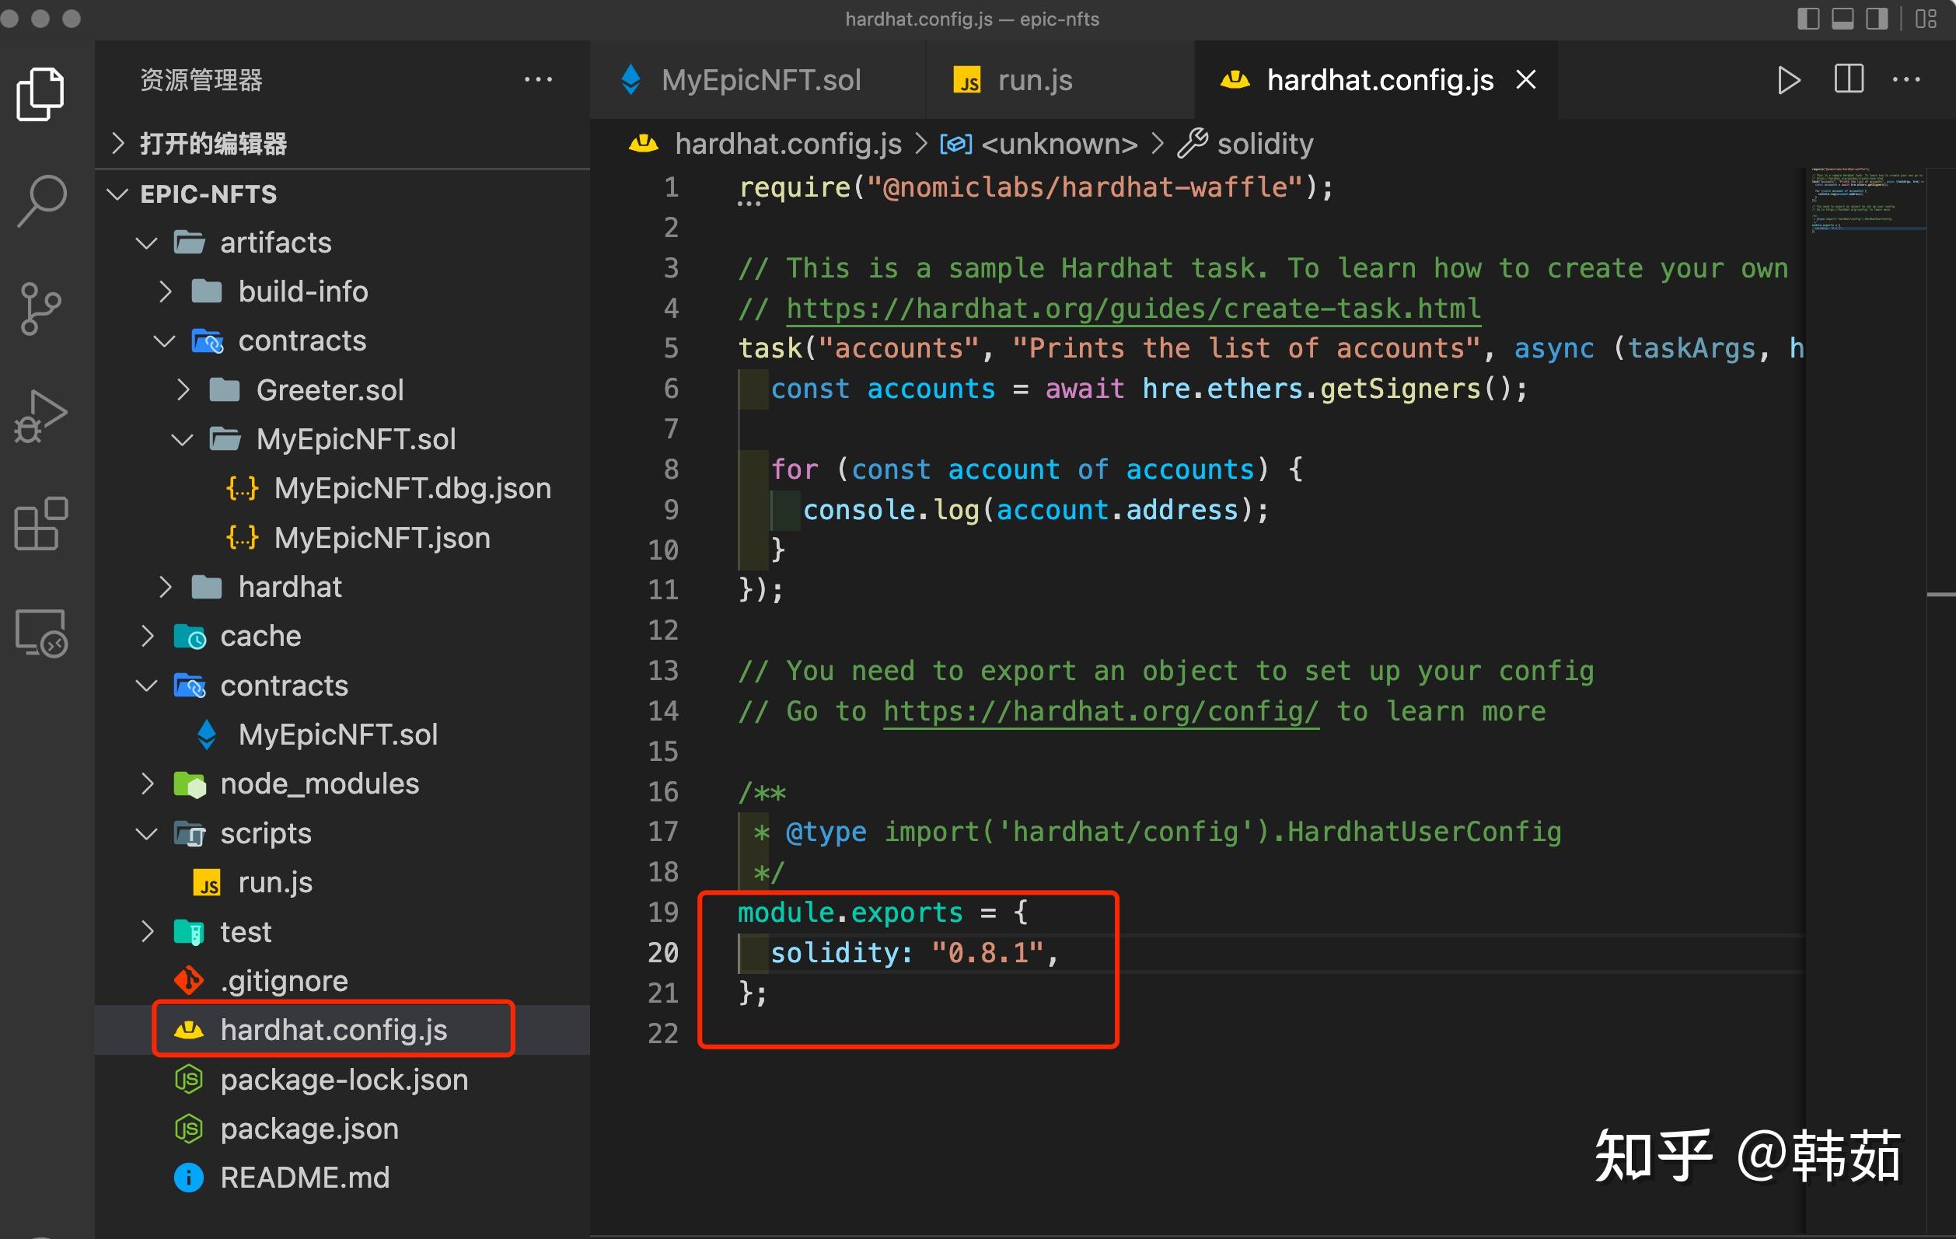Close the hardhat.config.js tab

tap(1526, 79)
